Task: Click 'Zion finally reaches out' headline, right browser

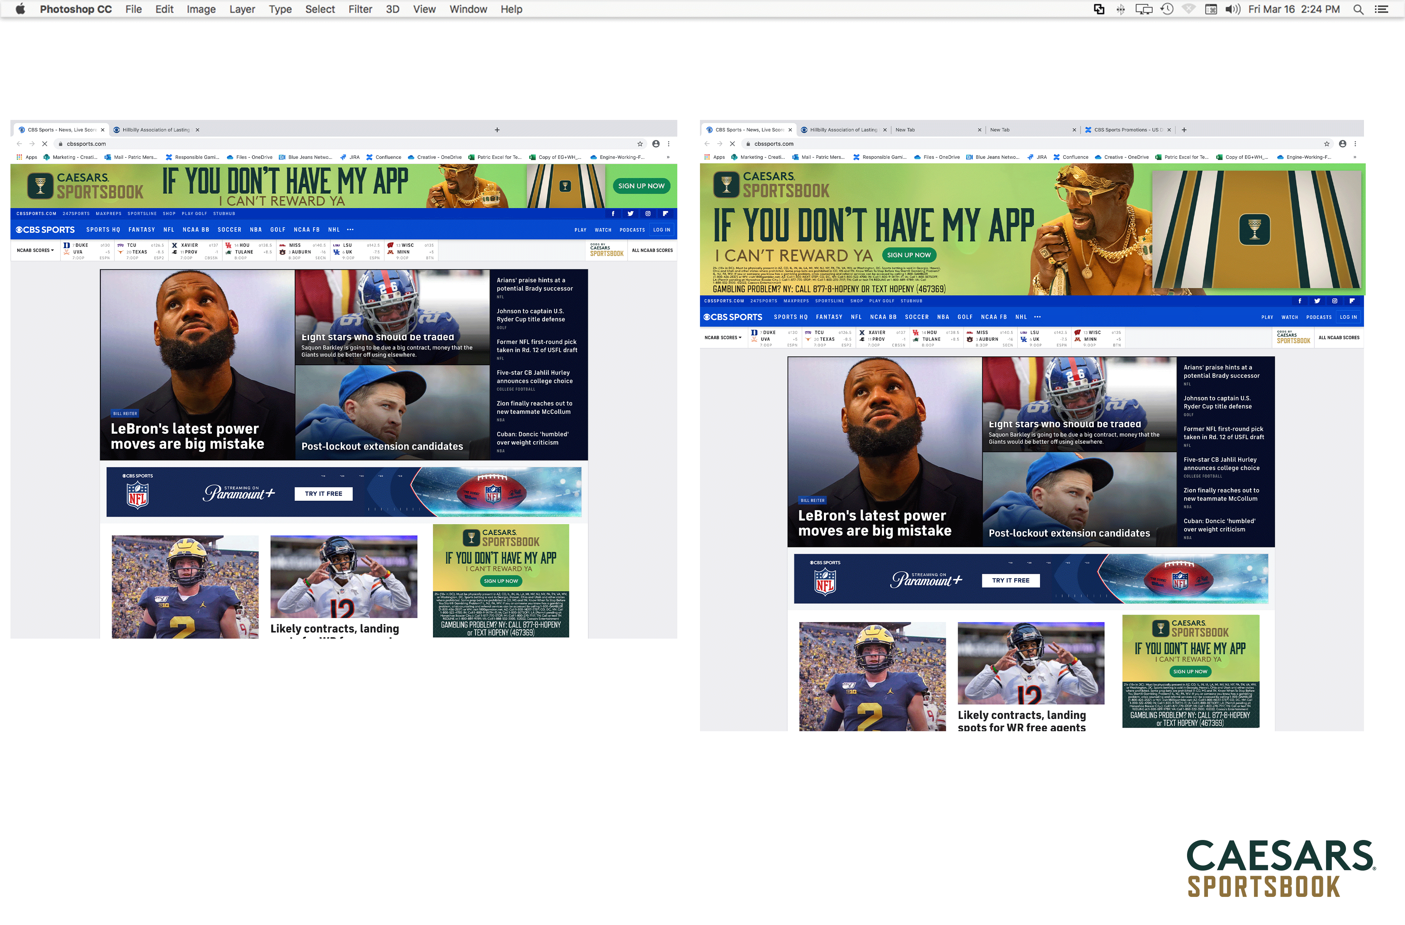Action: [1221, 495]
